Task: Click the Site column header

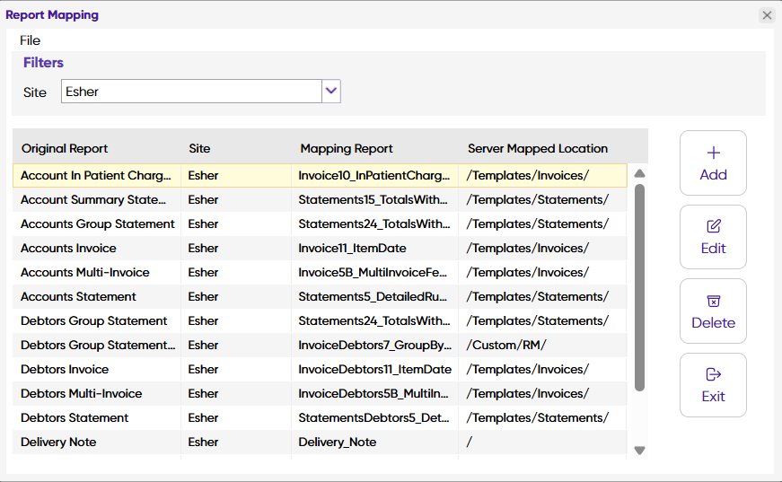Action: [199, 149]
